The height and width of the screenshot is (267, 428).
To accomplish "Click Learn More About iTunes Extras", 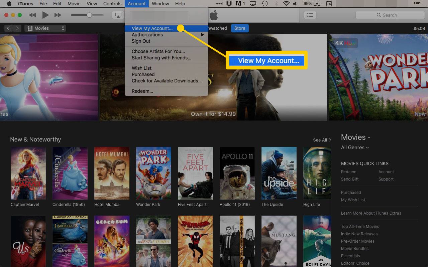I will [x=371, y=213].
